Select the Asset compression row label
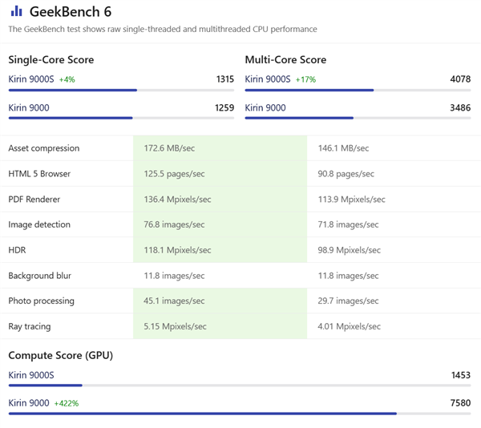The width and height of the screenshot is (481, 428). pos(43,148)
